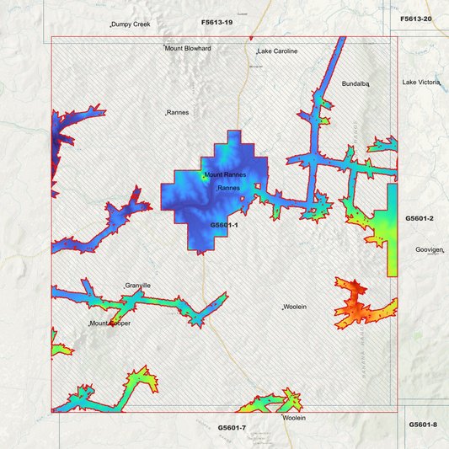This screenshot has height=449, width=449.
Task: Click the Mount Blowhard place label
Action: tap(188, 48)
